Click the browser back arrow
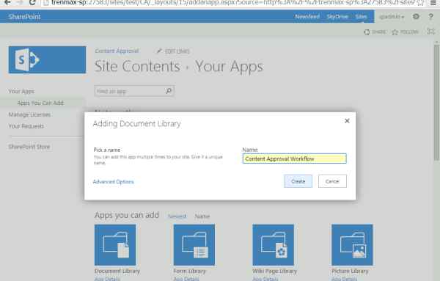The image size is (440, 281). pyautogui.click(x=7, y=3)
